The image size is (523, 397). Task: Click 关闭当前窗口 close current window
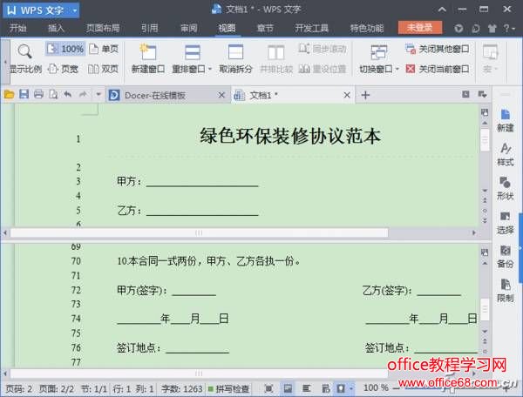click(x=438, y=69)
